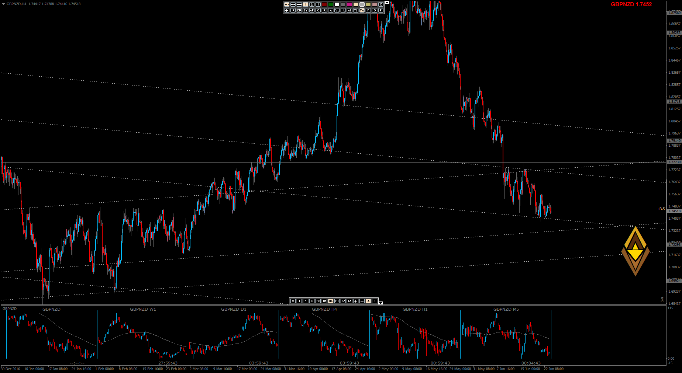Viewport: 682px width, 373px height.
Task: Select the dotted line style button
Action: click(x=287, y=4)
